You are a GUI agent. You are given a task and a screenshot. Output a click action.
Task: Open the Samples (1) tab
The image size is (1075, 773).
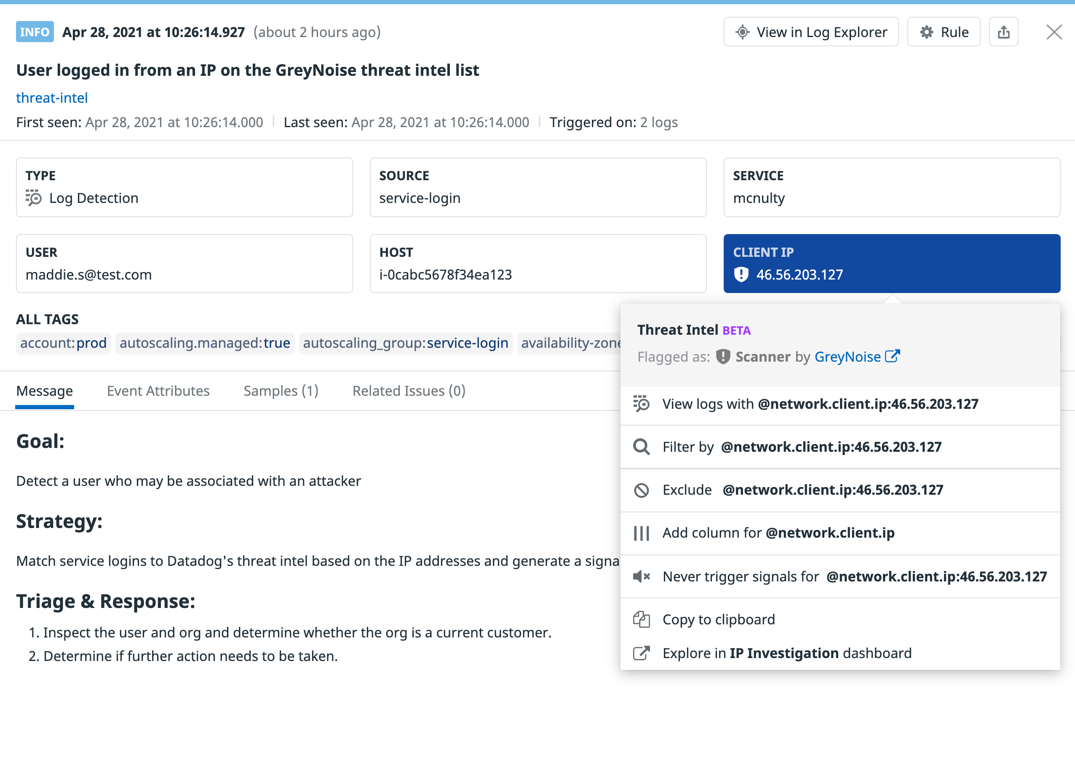coord(280,391)
